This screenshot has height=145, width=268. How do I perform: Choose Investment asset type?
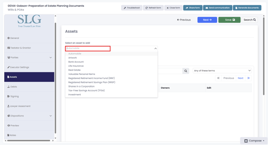(x=112, y=95)
